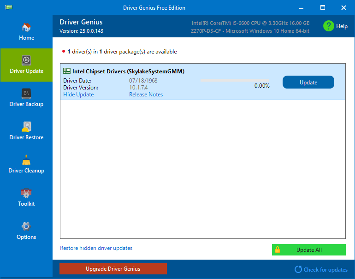Open Options gear icon
The height and width of the screenshot is (279, 355).
[26, 226]
